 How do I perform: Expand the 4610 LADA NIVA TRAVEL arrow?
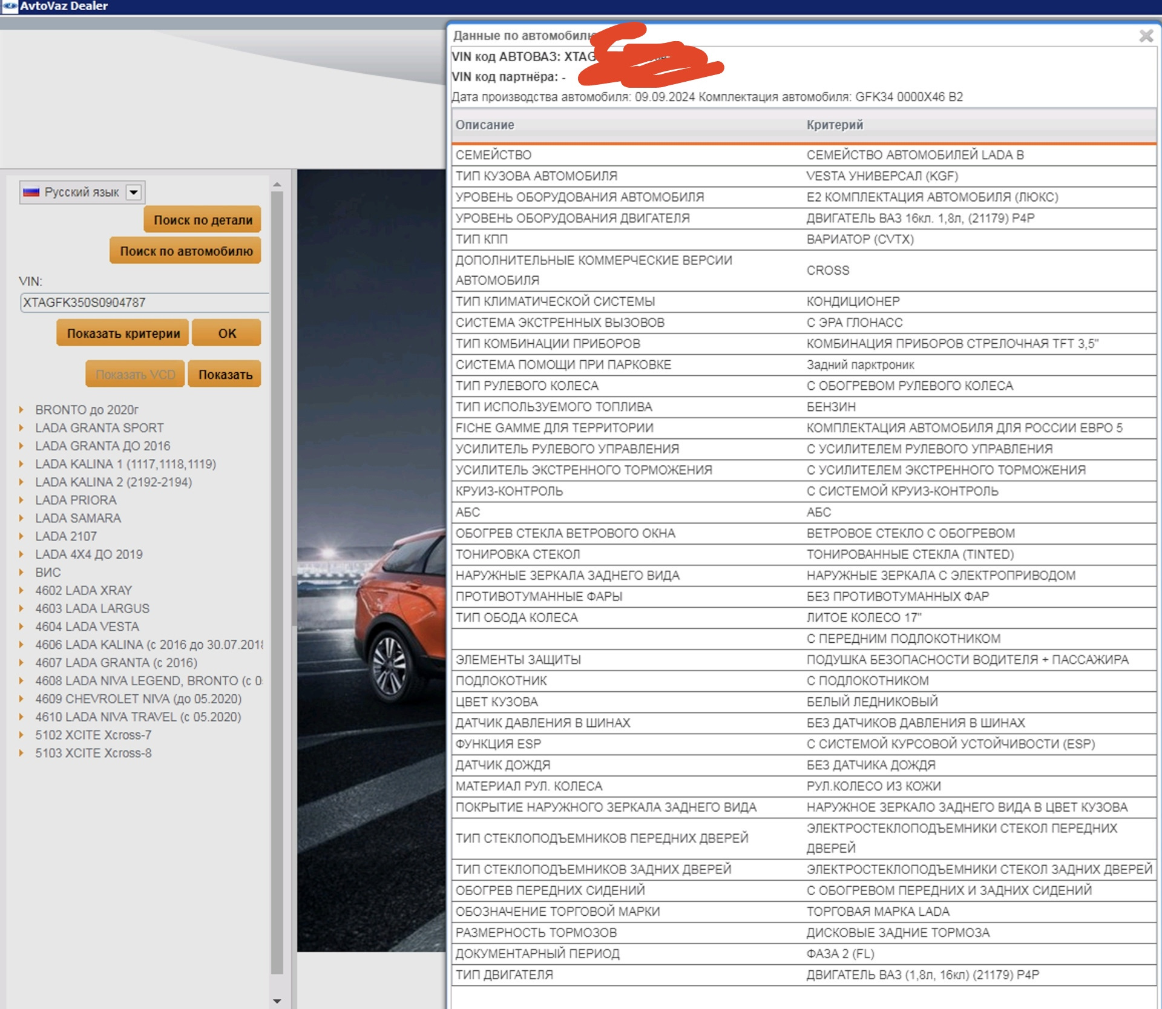tap(22, 717)
